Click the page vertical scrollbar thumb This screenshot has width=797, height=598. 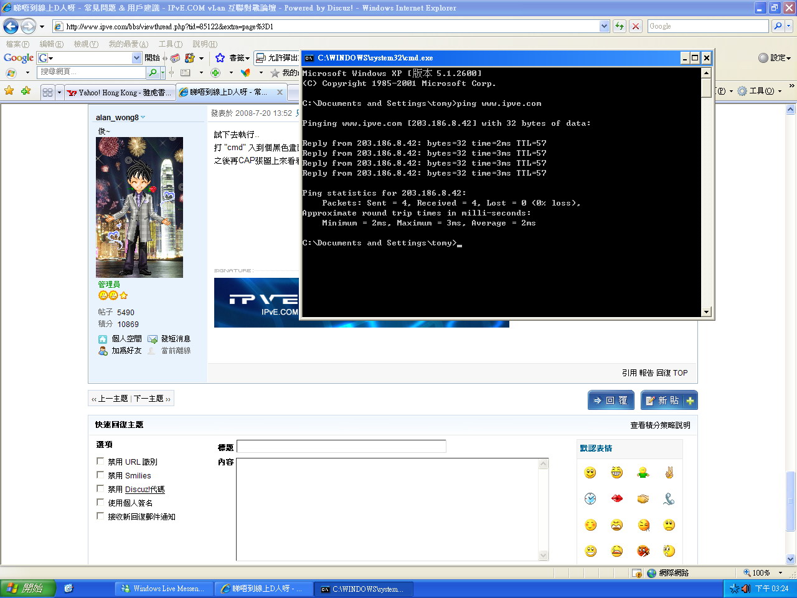(x=791, y=501)
